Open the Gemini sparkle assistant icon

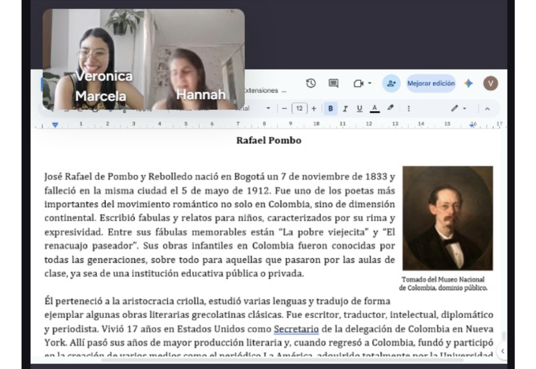click(x=468, y=83)
